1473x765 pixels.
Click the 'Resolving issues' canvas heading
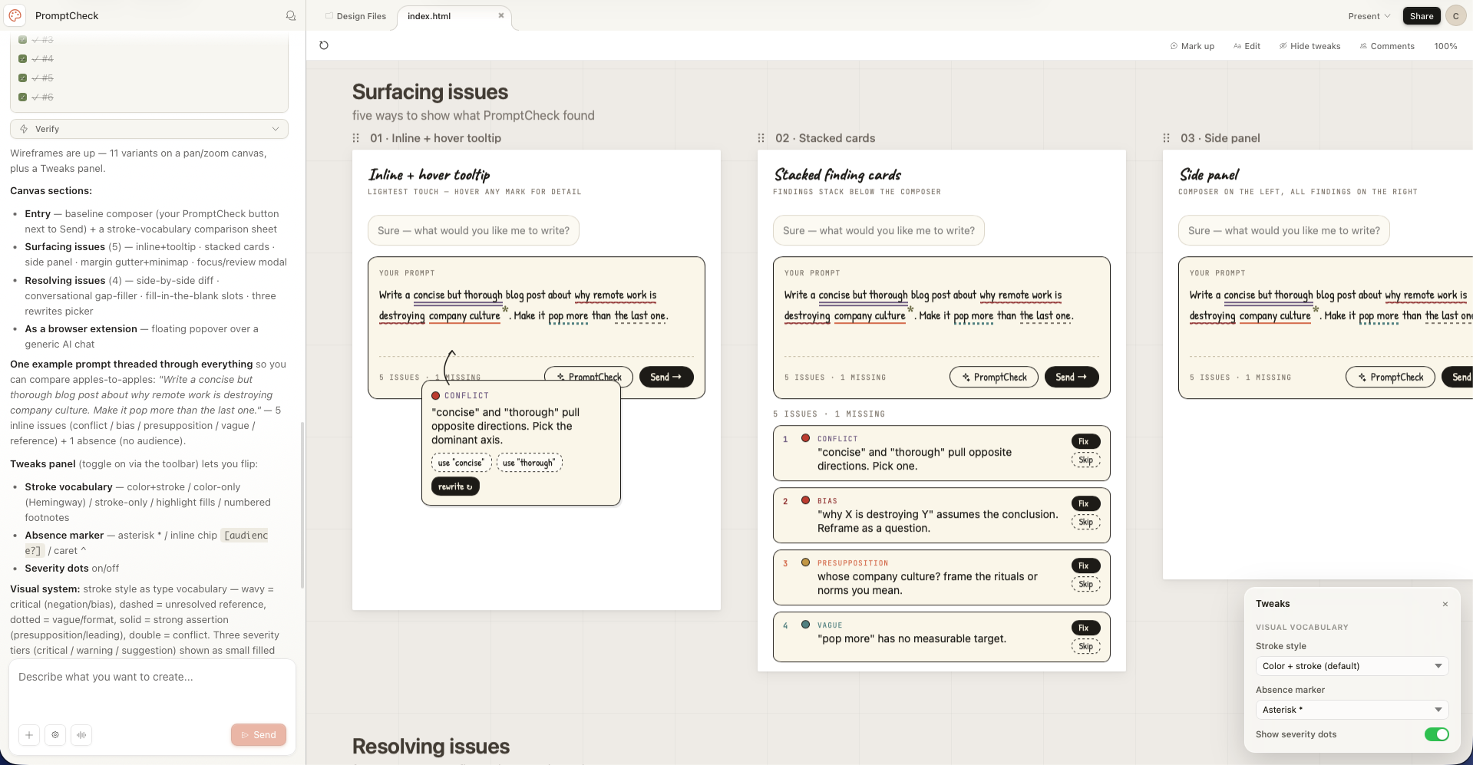coord(431,747)
